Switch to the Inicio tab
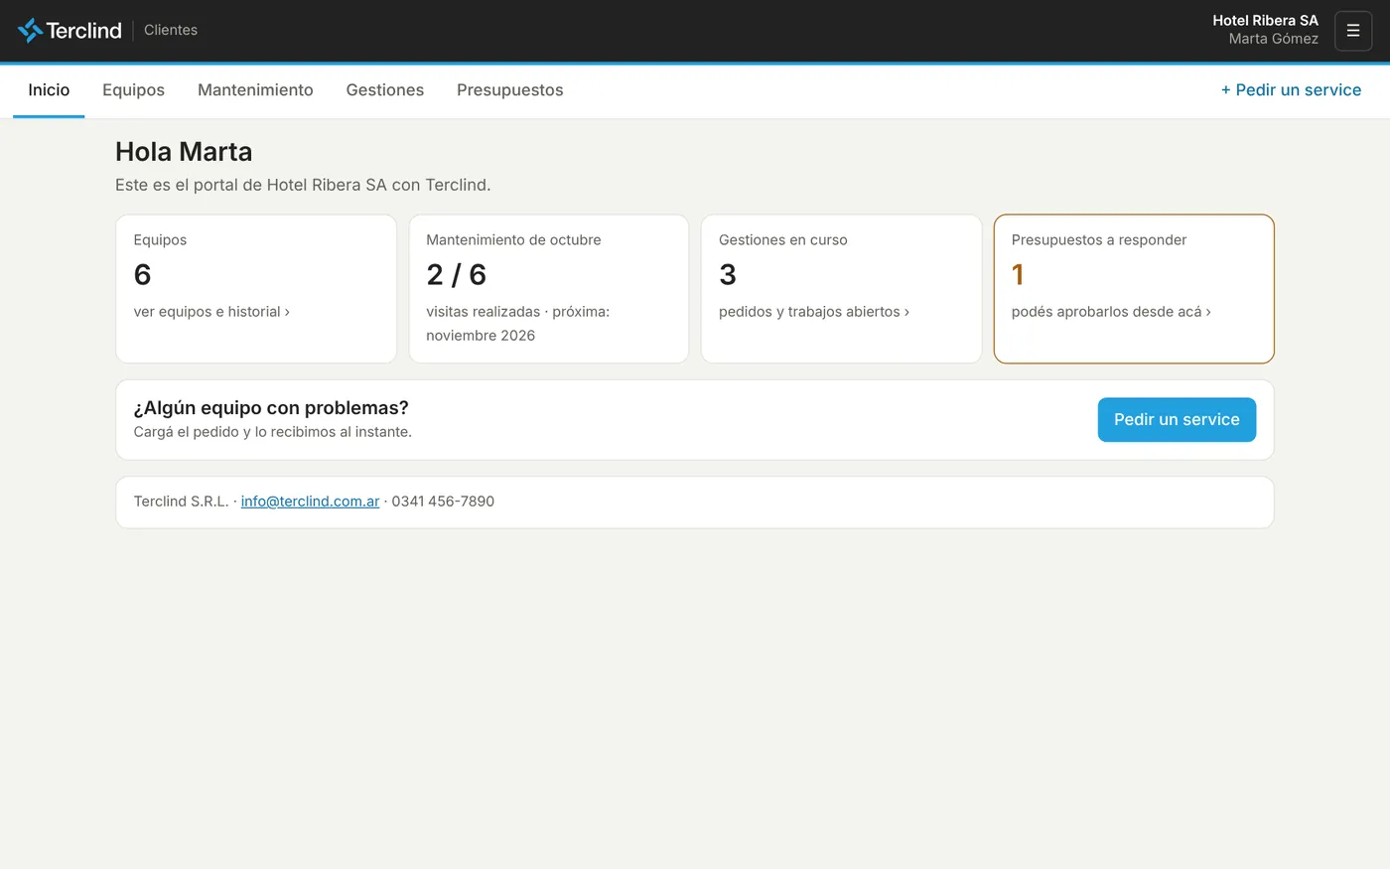Image resolution: width=1390 pixels, height=869 pixels. tap(49, 90)
